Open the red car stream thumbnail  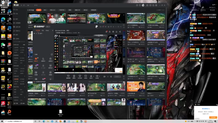pos(77,18)
